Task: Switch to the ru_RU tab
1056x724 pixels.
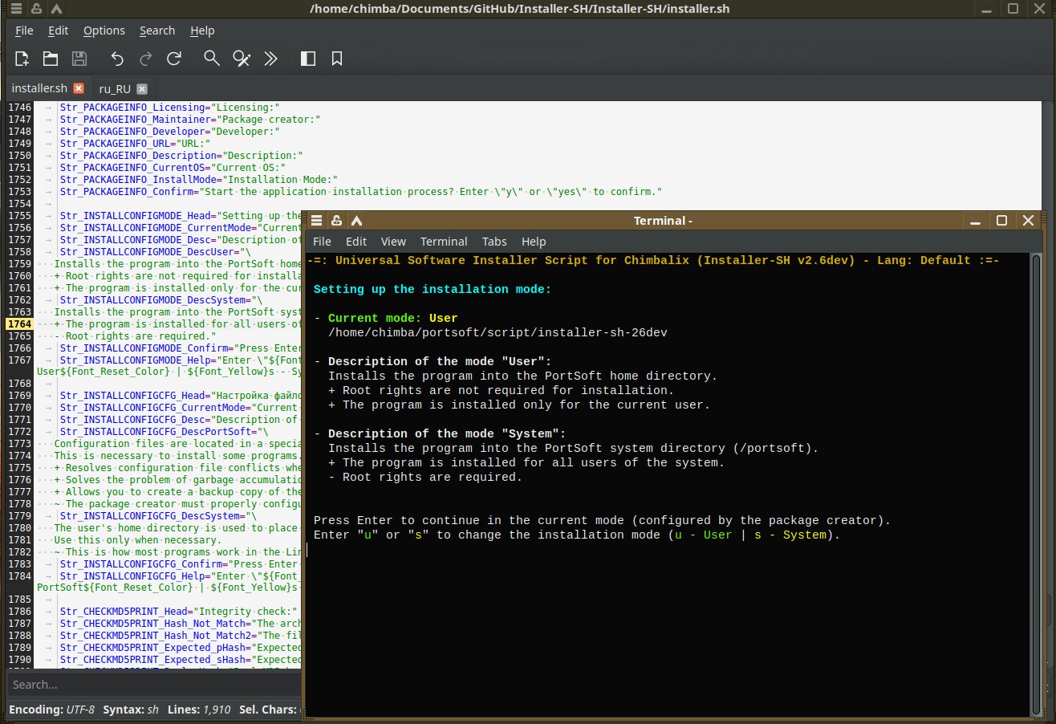Action: click(115, 88)
